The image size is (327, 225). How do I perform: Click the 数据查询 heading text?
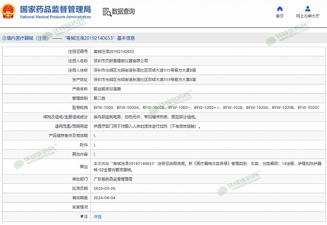pyautogui.click(x=123, y=11)
